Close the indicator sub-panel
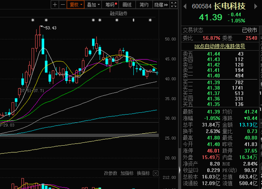This screenshot has height=189, width=262. (156, 173)
